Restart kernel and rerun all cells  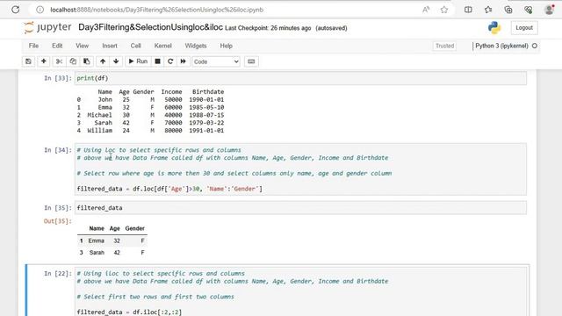184,61
